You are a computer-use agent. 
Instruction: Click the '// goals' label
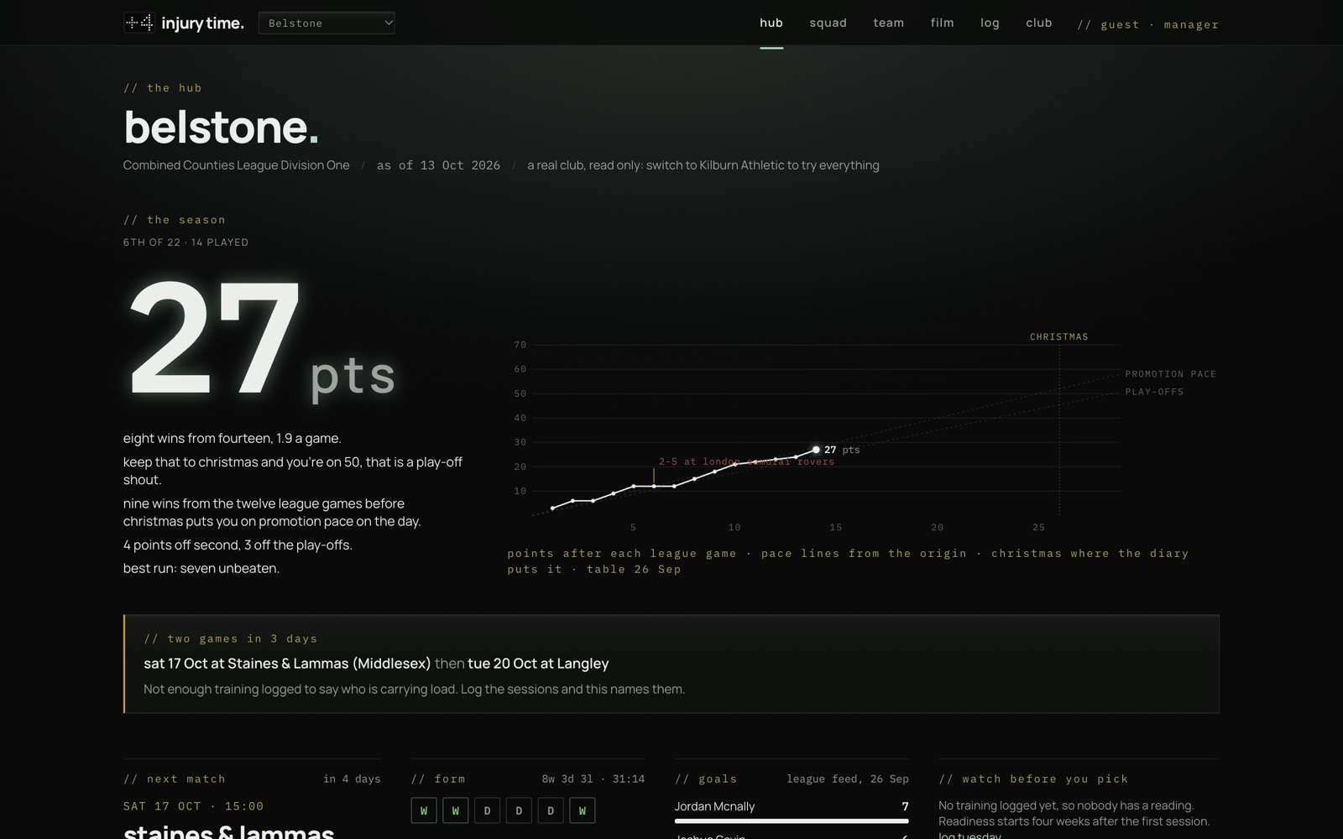[706, 779]
